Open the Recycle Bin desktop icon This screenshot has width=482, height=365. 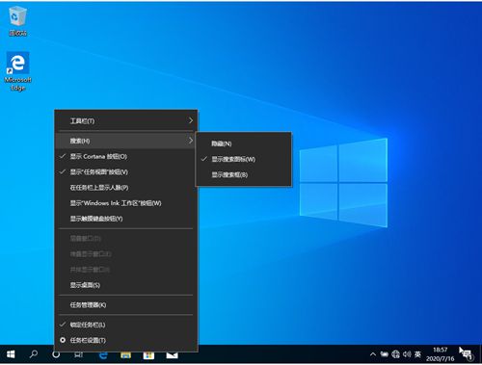pos(17,21)
